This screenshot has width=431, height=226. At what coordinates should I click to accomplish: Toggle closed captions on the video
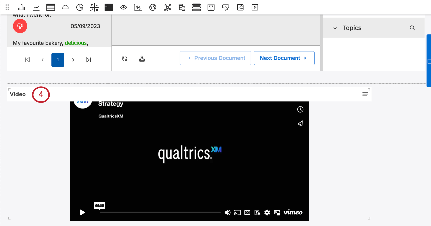(247, 212)
